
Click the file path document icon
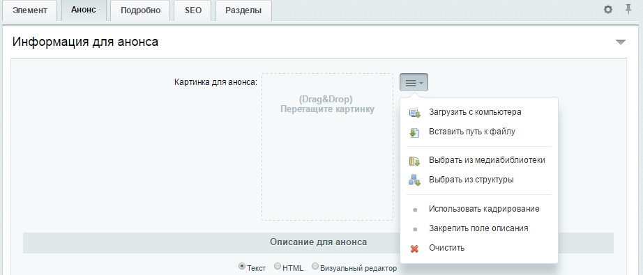[414, 132]
